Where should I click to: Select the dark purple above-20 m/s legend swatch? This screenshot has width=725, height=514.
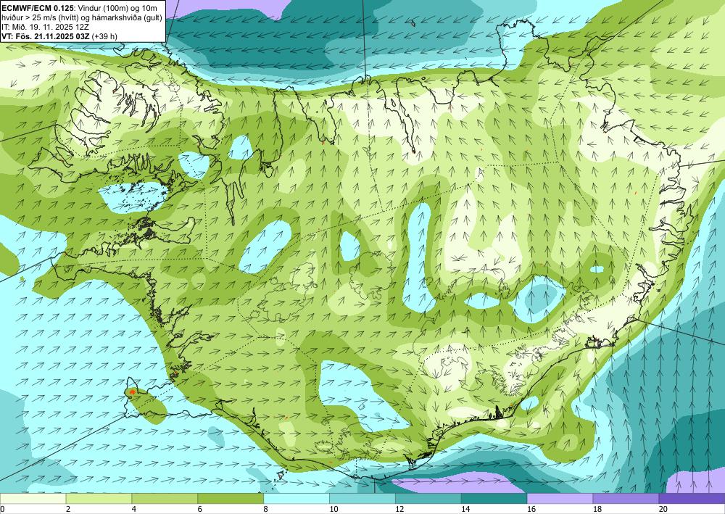tap(692, 499)
